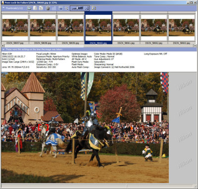
Task: Select thumbnail DSCN_58661.jpg
Action: click(126, 28)
